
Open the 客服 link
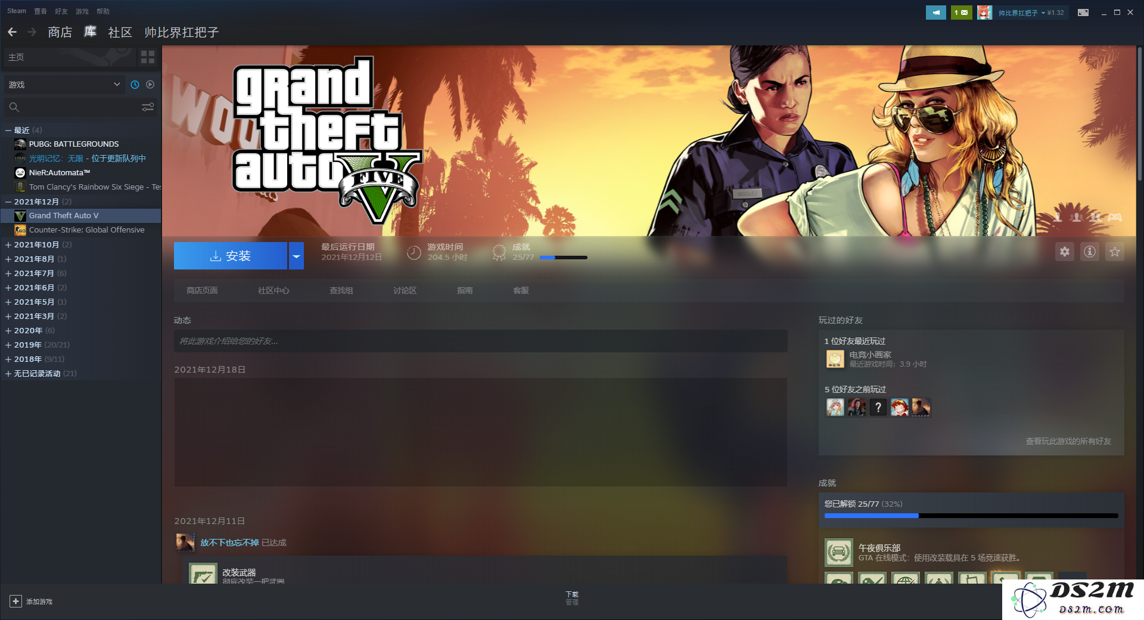tap(521, 290)
